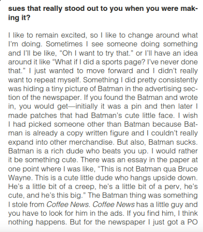This screenshot has height=232, width=203.
Task: Place cursor on the word 'merchandise'
Action: pos(91,142)
